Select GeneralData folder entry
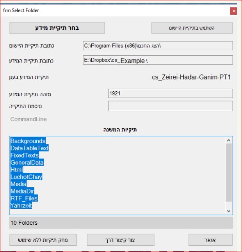Screen dimensions: 242x252 click(x=27, y=162)
